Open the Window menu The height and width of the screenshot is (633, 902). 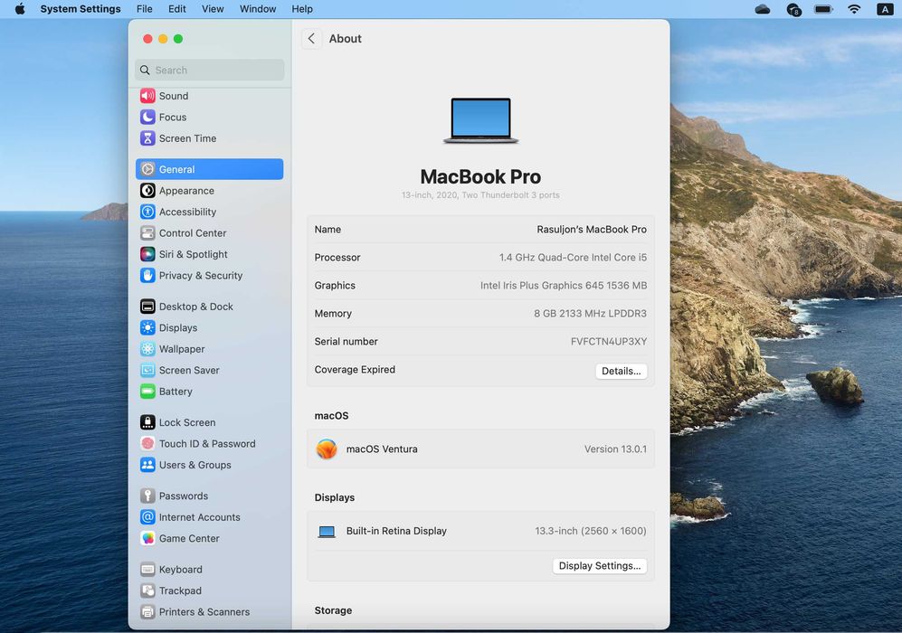pos(258,9)
